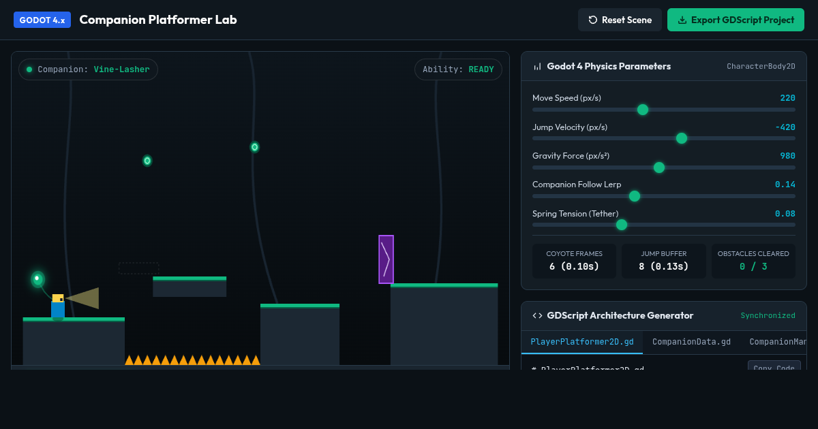Click the Jump Velocity value -420
818x429 pixels.
(785, 127)
